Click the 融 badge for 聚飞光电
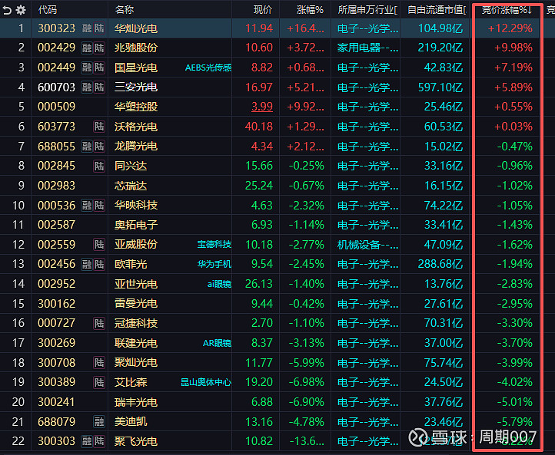This screenshot has height=455, width=555. pos(87,441)
